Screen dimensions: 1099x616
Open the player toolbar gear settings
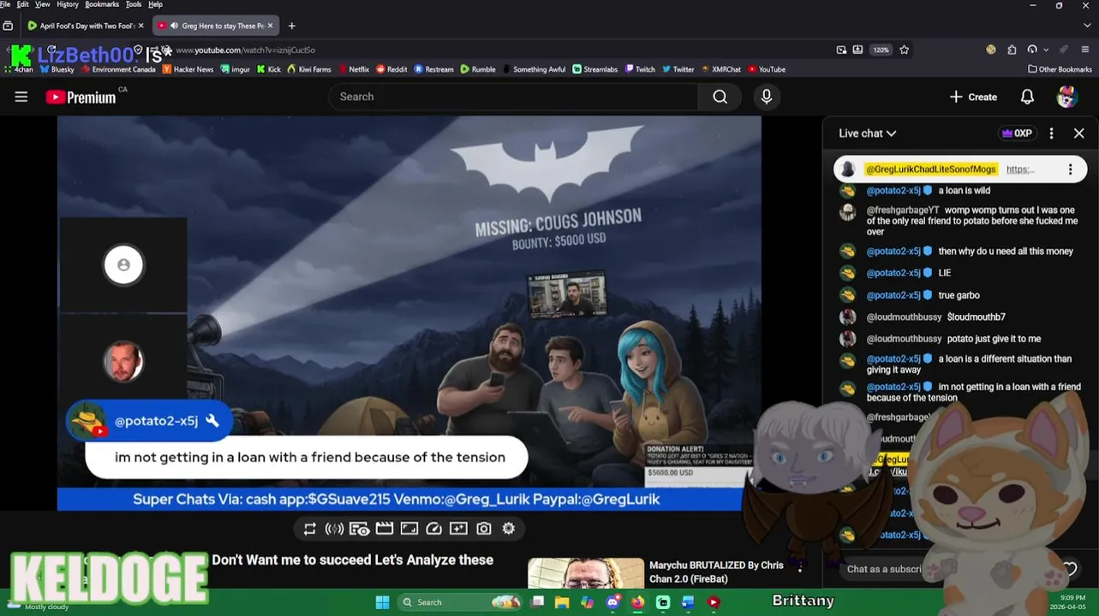[509, 529]
